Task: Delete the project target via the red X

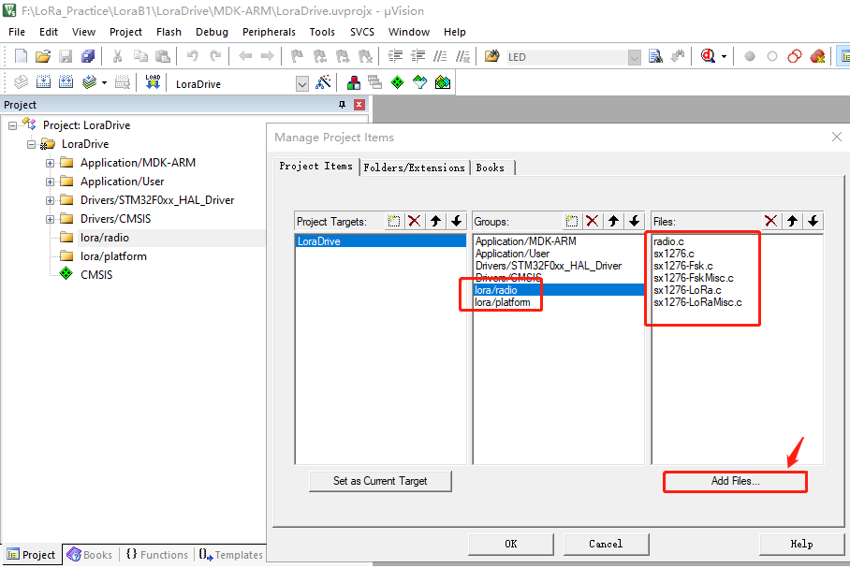Action: pos(415,221)
